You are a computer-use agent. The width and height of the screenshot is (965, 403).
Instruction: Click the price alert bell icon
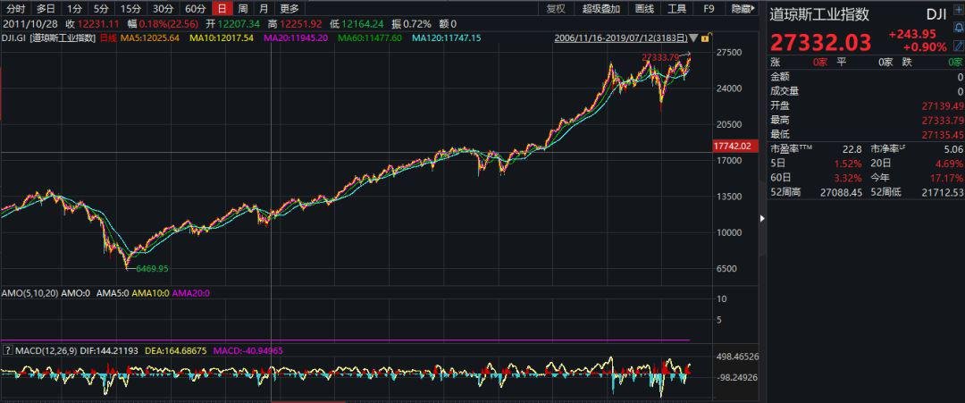[x=958, y=28]
